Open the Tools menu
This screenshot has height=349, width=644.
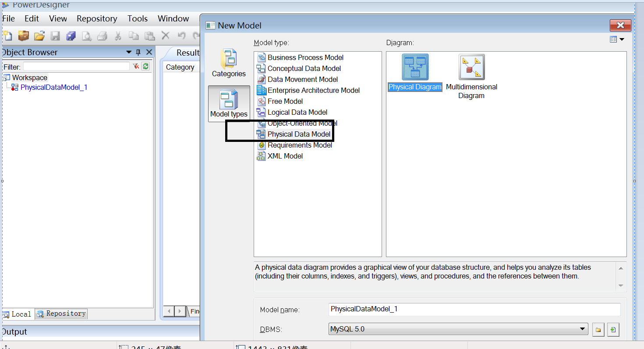point(138,18)
